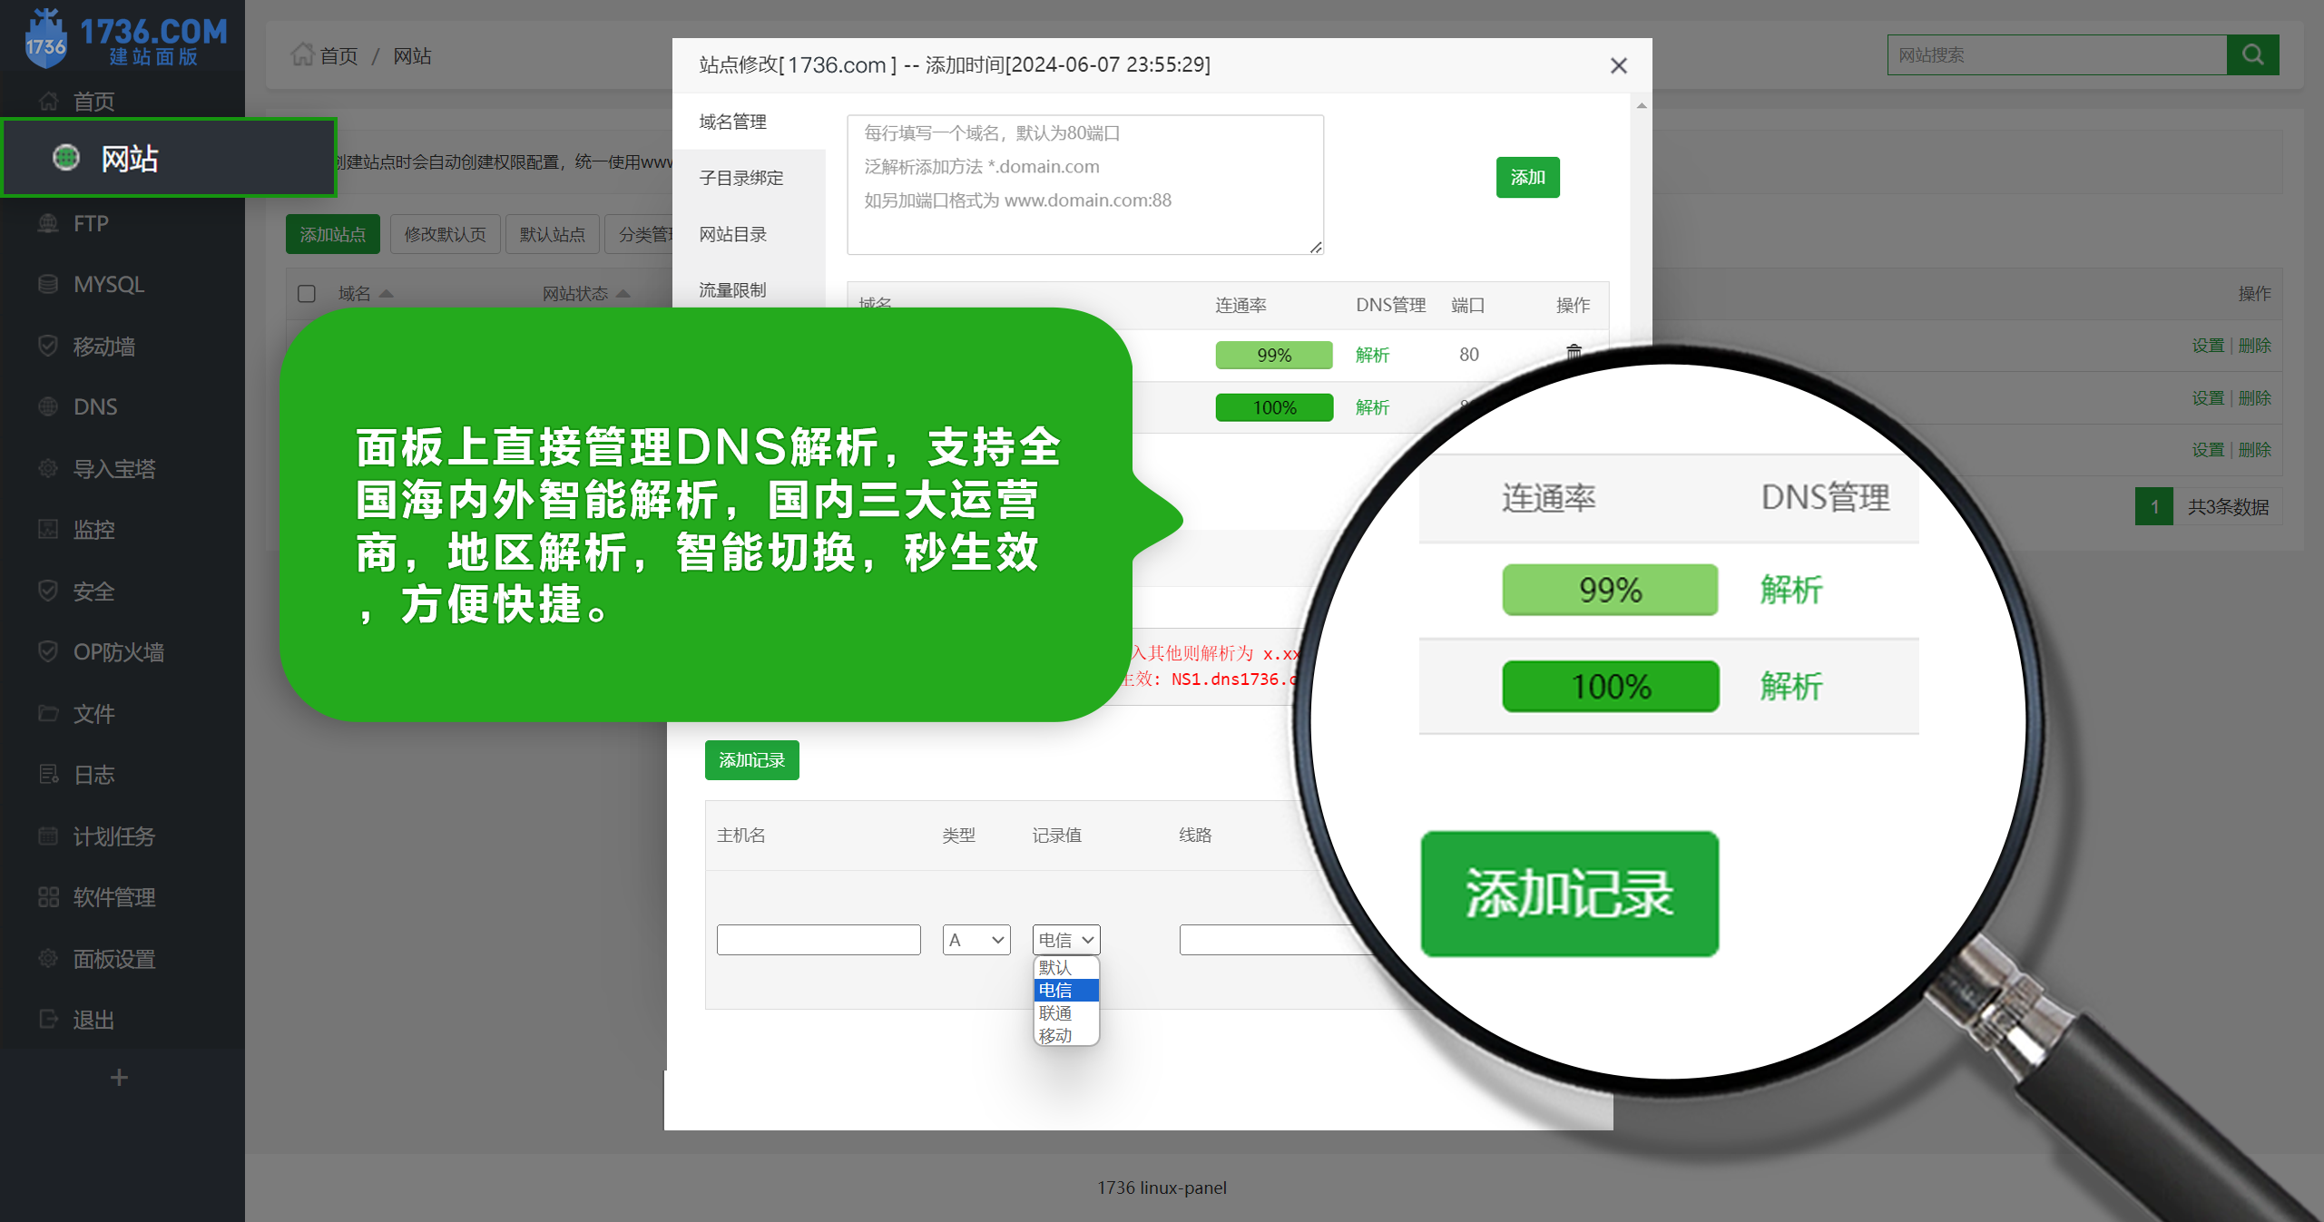This screenshot has height=1222, width=2324.
Task: Open the 导入宝塔 gear icon
Action: (x=48, y=468)
